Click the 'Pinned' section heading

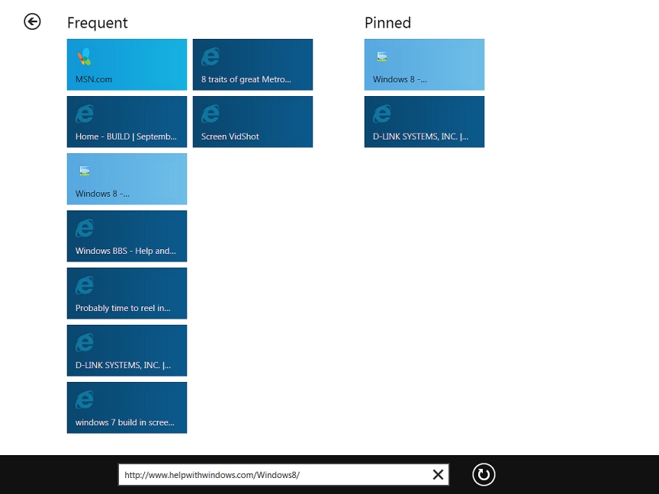(387, 23)
